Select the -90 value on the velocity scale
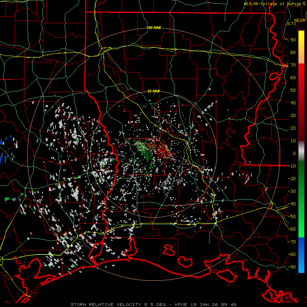307x307 pixels. [292, 267]
